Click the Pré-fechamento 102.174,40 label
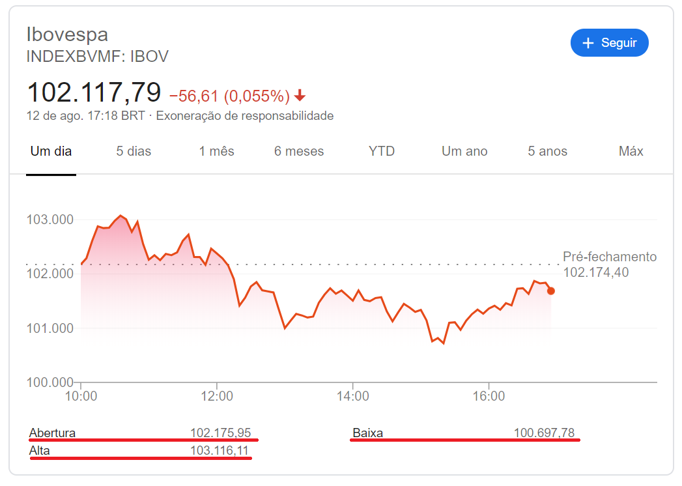682x486 pixels. click(609, 264)
